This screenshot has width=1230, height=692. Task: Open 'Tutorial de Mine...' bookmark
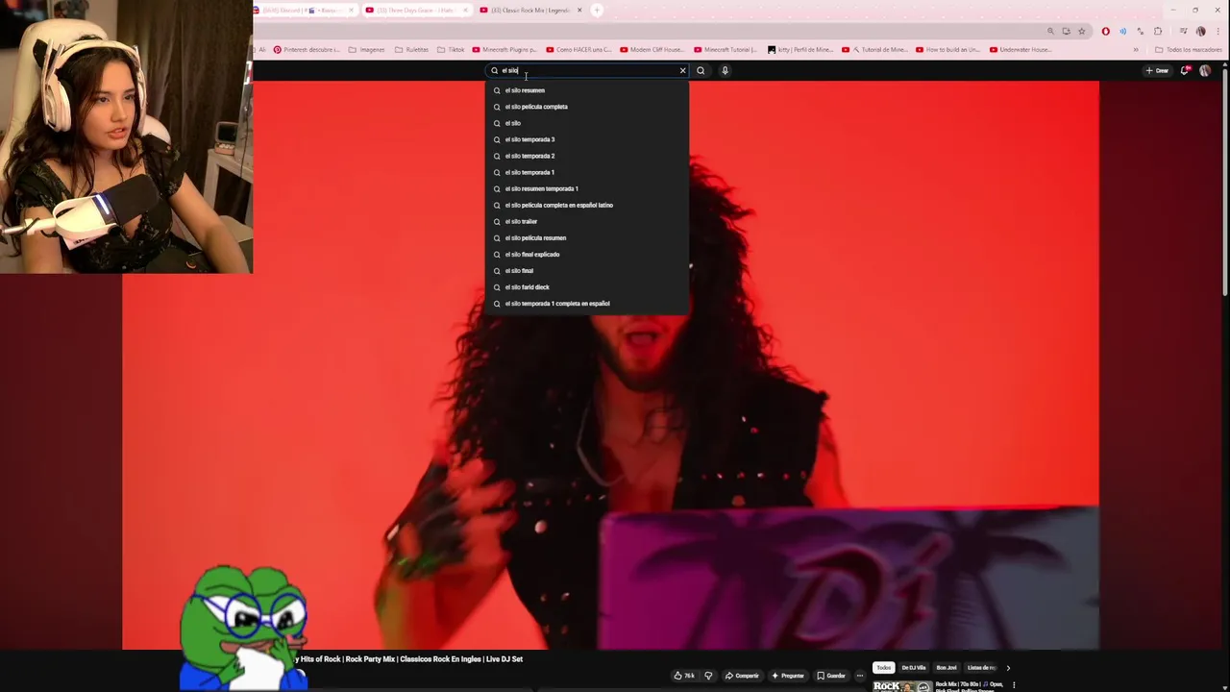pos(874,50)
